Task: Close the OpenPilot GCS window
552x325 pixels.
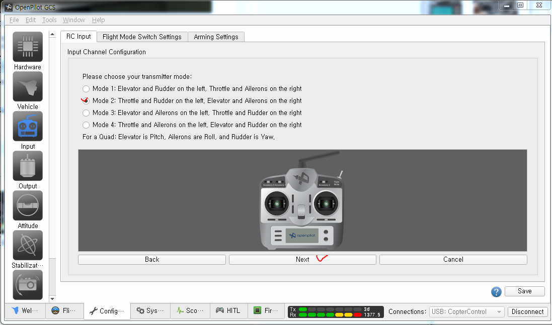Action: [539, 6]
